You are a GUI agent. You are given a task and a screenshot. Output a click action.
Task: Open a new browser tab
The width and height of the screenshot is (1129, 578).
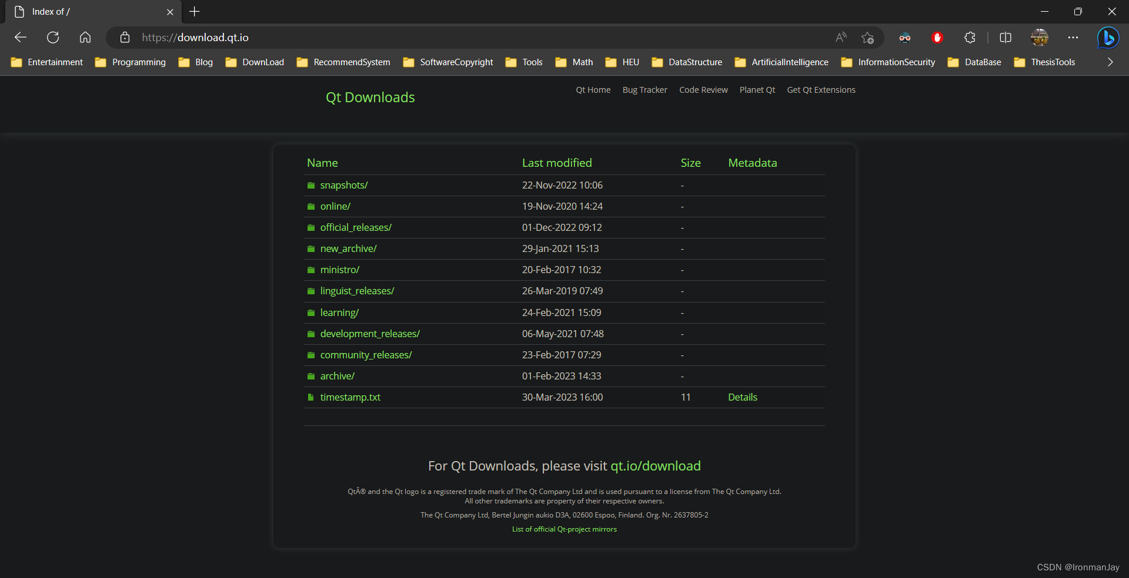(x=195, y=12)
